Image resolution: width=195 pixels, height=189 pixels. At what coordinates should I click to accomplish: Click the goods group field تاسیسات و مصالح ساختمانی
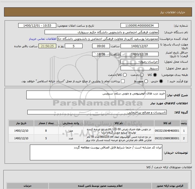tap(97, 112)
